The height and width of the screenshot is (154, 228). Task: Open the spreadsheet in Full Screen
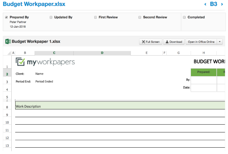[x=151, y=42]
